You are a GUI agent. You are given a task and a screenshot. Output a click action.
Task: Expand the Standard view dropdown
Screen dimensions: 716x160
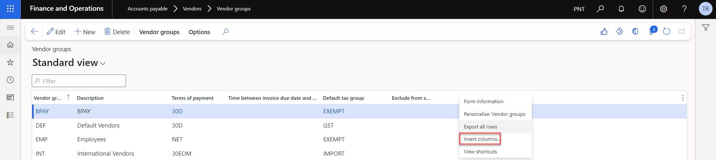[103, 64]
